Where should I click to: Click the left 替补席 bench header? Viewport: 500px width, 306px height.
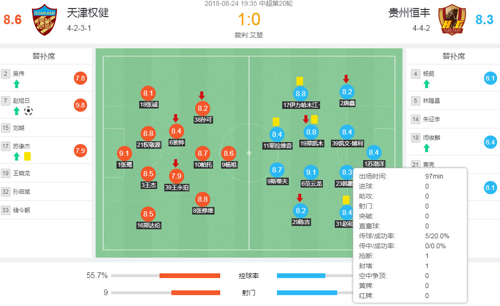coord(44,56)
